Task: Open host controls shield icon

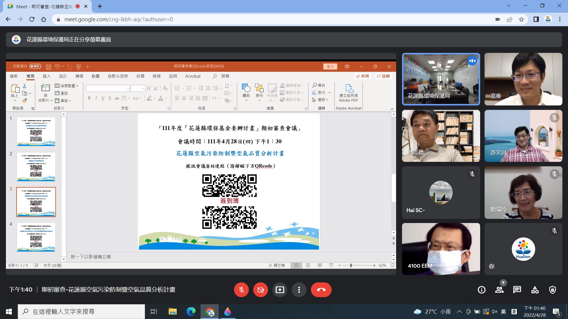Action: click(x=553, y=290)
